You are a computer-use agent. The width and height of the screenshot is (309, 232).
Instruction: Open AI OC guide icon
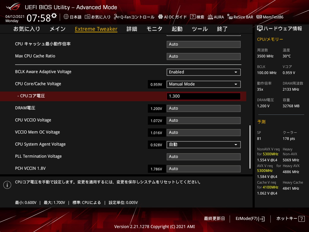pos(161,17)
